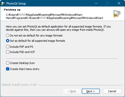Viewport: 125px width, 97px height.
Task: Click the PhotoQt installer logo in the header
Action: [117, 14]
